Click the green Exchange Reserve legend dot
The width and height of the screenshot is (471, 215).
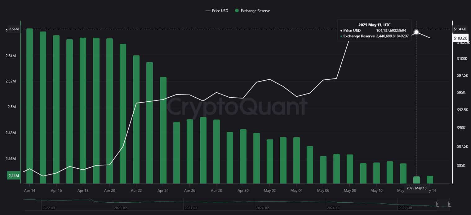pos(237,11)
